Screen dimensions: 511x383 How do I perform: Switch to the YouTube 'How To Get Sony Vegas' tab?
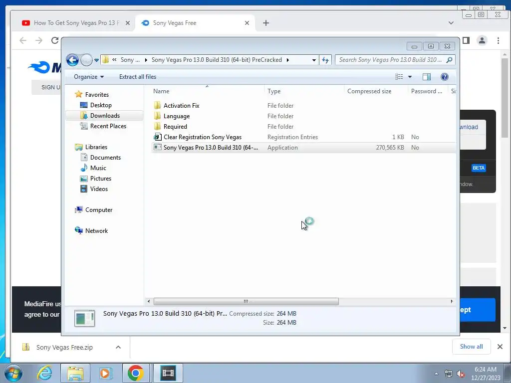(x=76, y=23)
